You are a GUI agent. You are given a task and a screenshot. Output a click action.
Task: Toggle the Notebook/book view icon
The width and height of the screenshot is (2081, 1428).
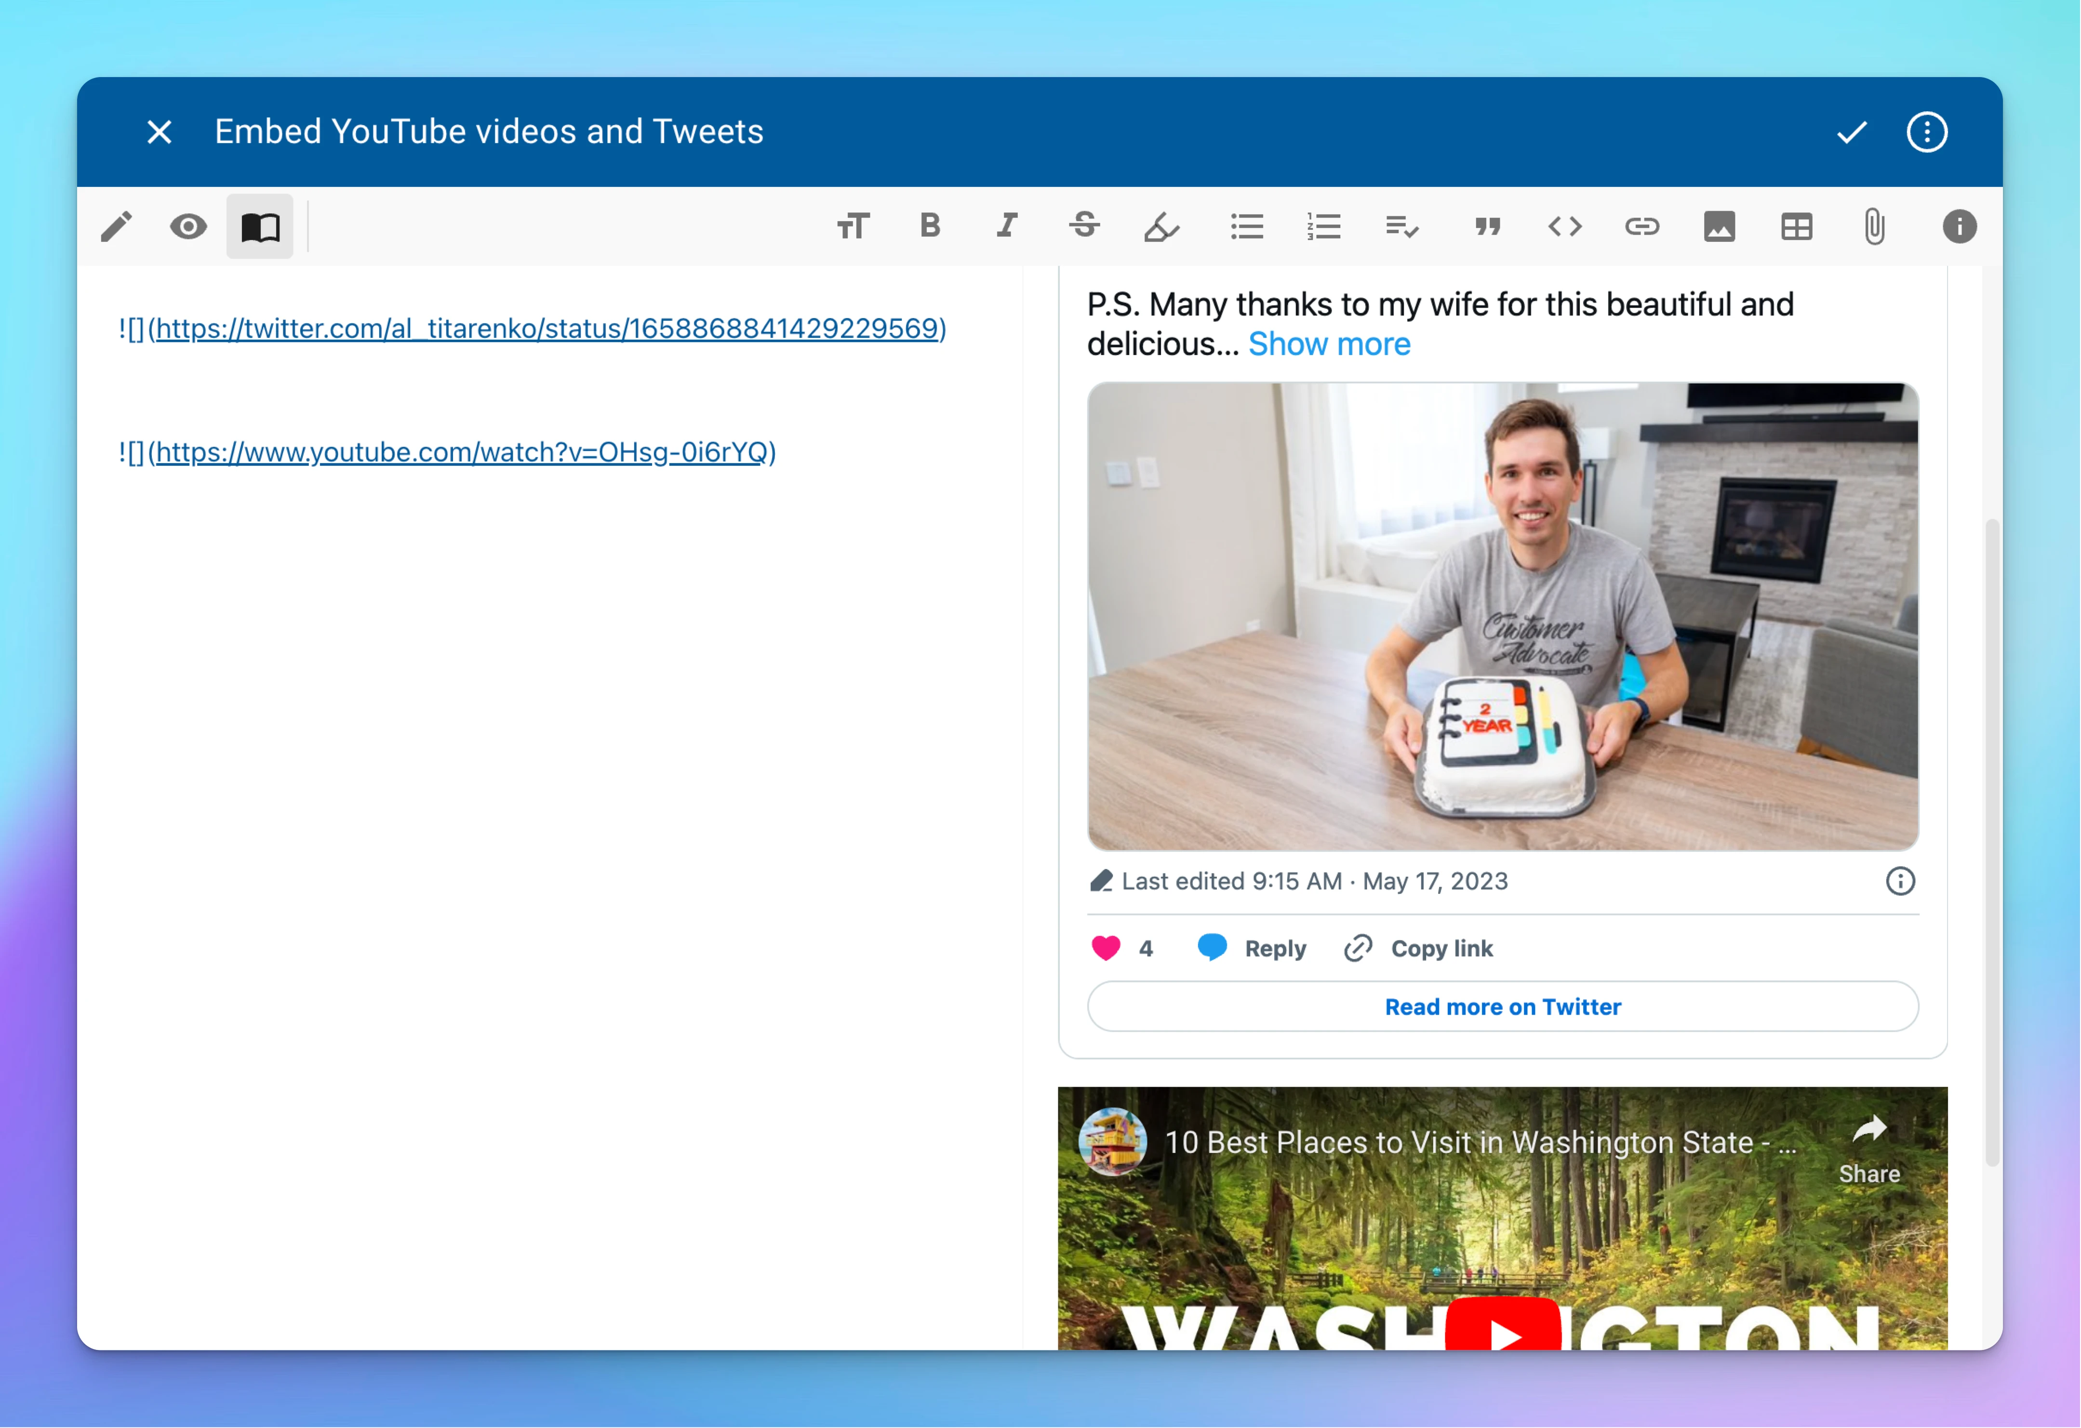coord(259,226)
